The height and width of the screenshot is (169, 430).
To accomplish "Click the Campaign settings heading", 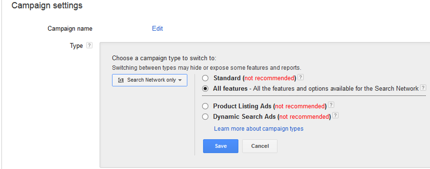I will [47, 5].
